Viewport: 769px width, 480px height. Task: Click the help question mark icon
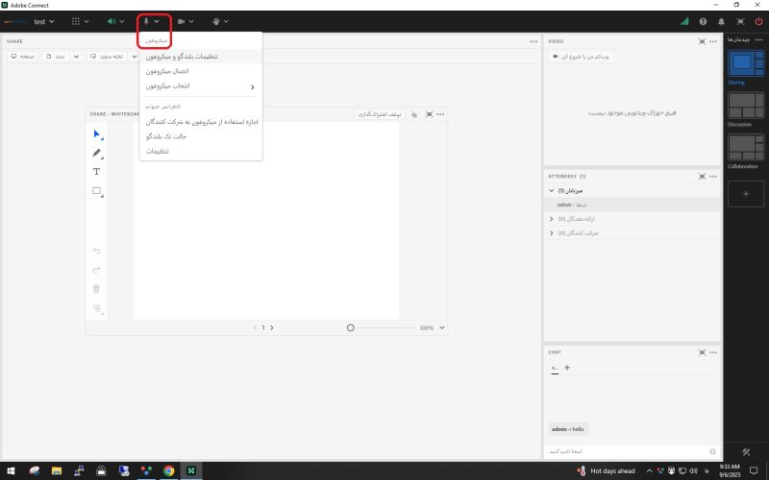[703, 21]
